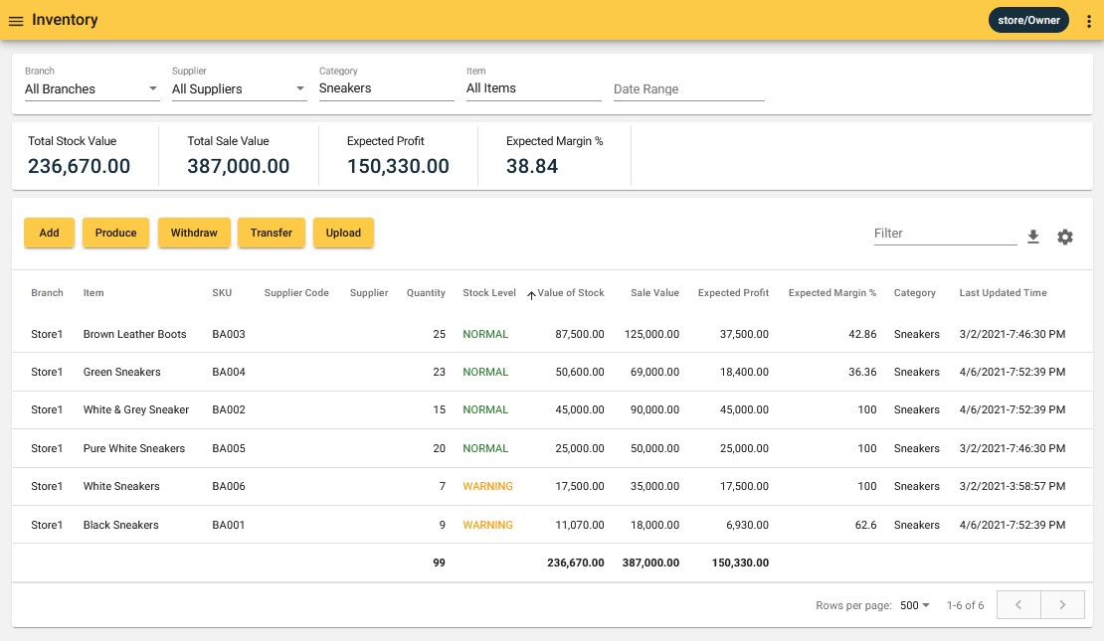Screen dimensions: 1104x641
Task: Click the Add button
Action: (49, 233)
